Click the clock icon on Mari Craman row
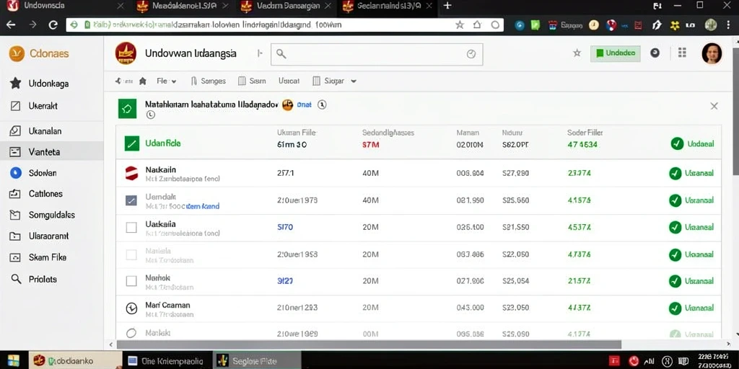 (131, 308)
